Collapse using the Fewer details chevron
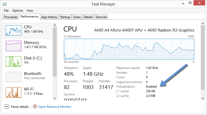 (x=7, y=106)
